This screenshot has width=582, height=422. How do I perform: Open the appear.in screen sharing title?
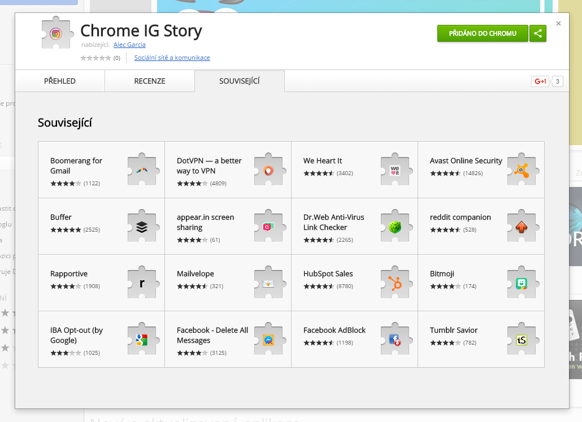click(x=205, y=222)
